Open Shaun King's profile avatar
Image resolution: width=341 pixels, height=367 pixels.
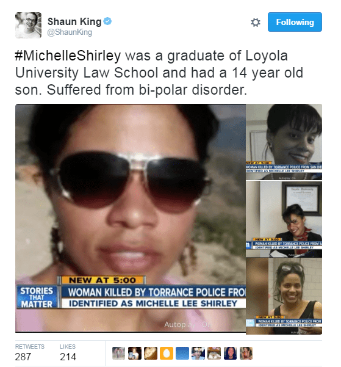[x=28, y=25]
